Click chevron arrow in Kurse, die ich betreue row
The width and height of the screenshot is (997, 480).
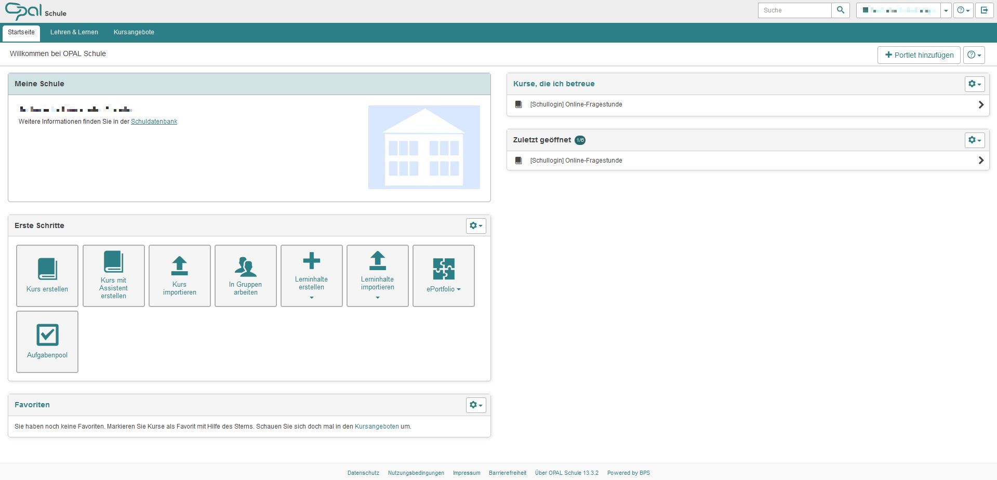click(981, 104)
